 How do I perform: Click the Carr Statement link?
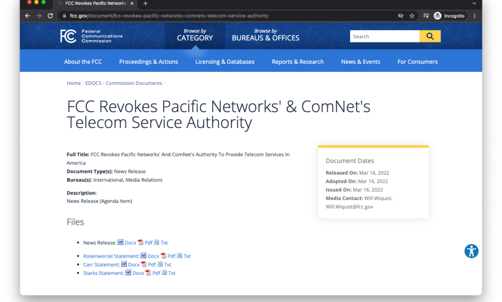102,265
